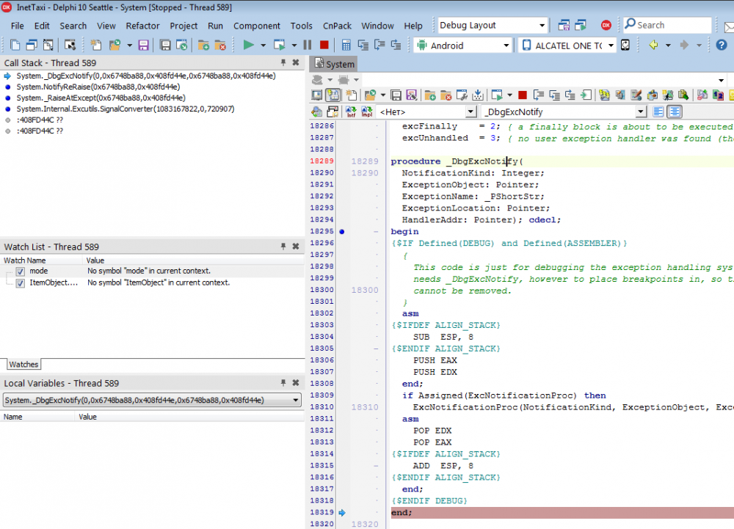Open the <Нет> class dropdown

[470, 112]
